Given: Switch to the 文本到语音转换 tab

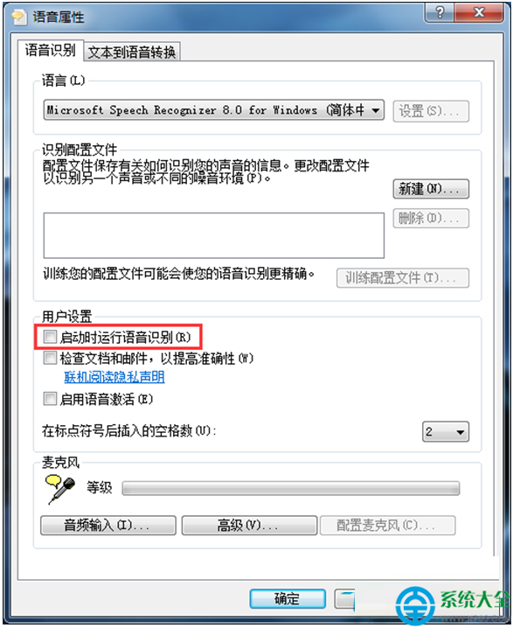Looking at the screenshot, I should [x=132, y=52].
